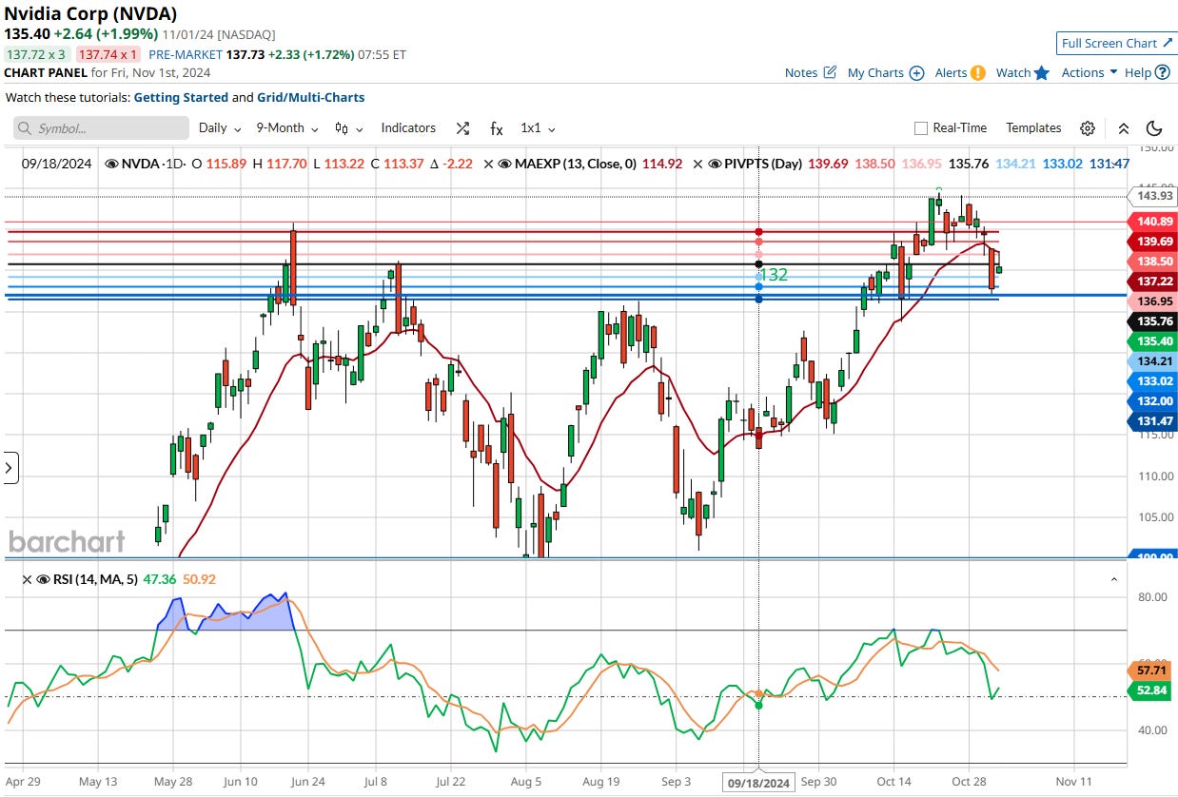The width and height of the screenshot is (1178, 797).
Task: Enable the Real-Time checkbox
Action: pyautogui.click(x=920, y=128)
